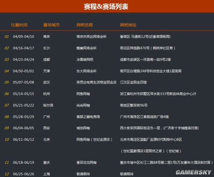
Task: Click the address 南岗区繁荣街96号
Action: (133, 105)
